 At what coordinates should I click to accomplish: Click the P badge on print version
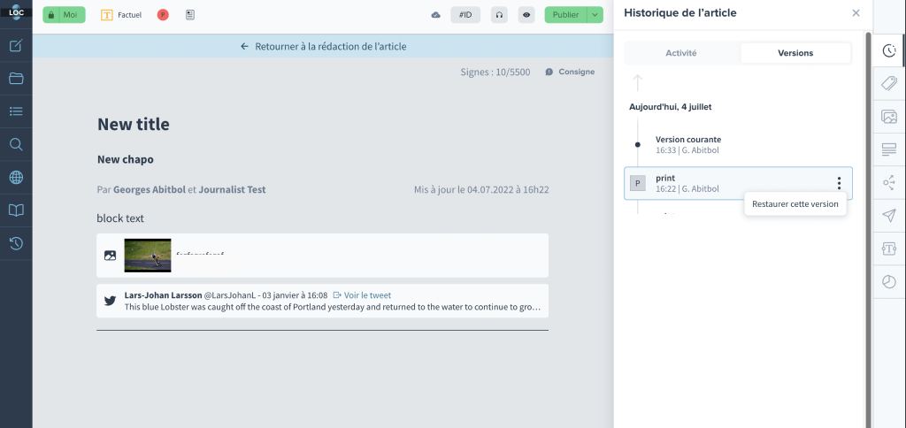click(x=638, y=184)
